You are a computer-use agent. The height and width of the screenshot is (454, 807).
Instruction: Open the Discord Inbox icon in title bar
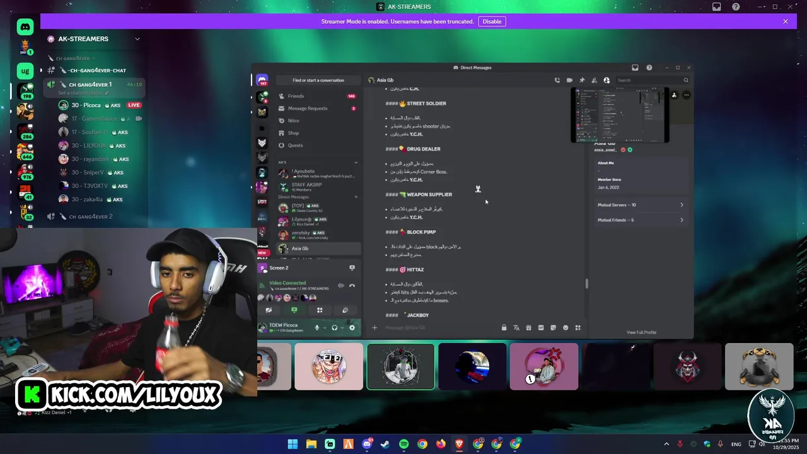pos(717,7)
